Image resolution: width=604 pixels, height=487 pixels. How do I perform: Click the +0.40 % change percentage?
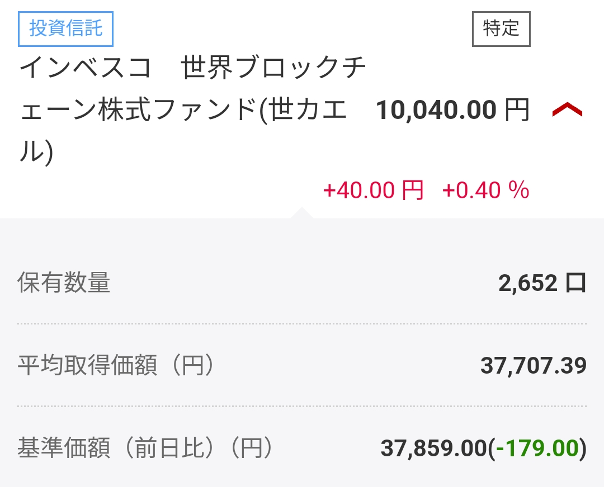486,190
